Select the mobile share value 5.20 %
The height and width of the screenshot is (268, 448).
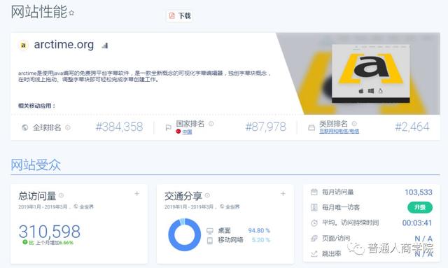(261, 240)
